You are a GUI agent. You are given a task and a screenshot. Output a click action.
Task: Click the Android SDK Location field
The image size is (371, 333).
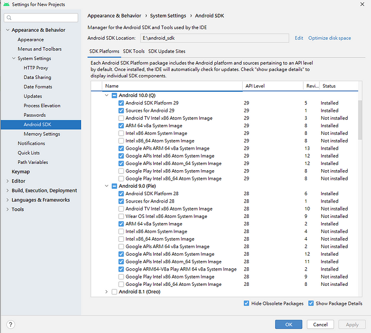click(x=215, y=38)
